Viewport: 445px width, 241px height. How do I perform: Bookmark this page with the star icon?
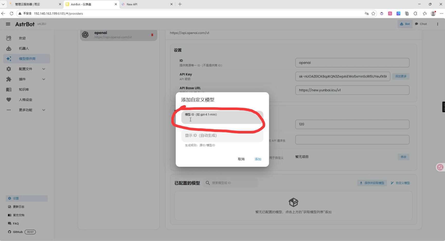tap(373, 13)
